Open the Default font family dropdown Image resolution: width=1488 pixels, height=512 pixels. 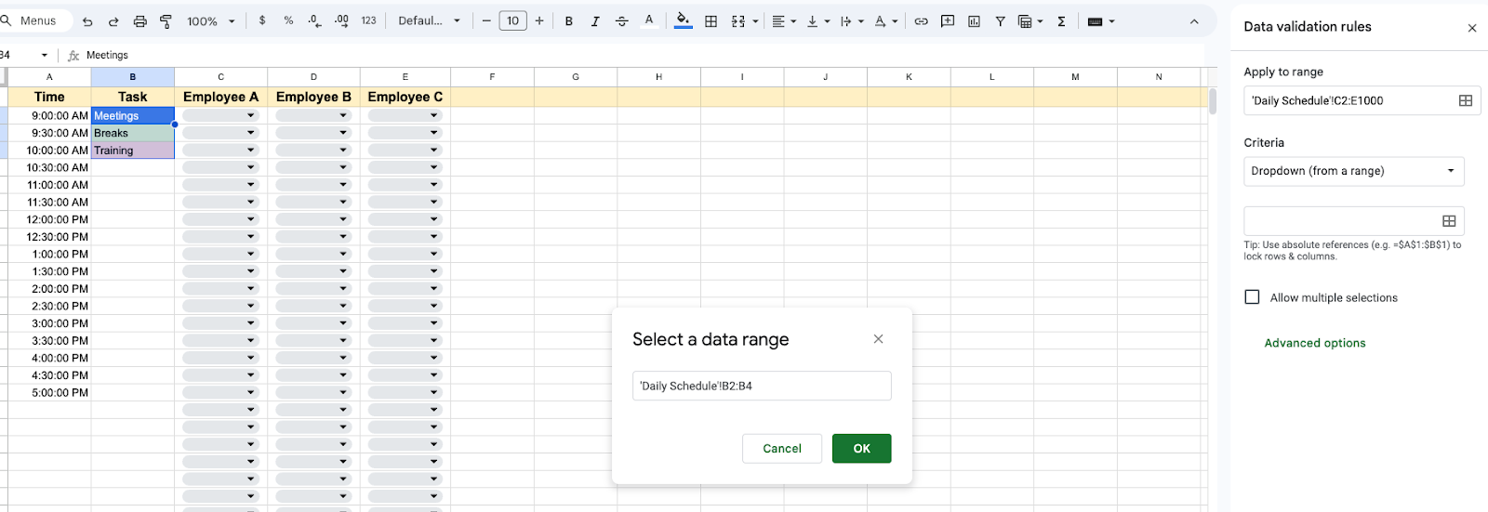429,20
